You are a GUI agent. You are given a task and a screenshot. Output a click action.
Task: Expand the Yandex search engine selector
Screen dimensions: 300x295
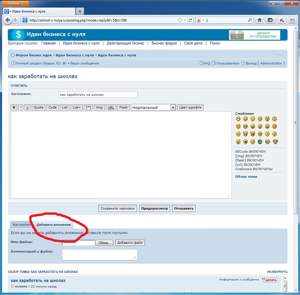[203, 20]
